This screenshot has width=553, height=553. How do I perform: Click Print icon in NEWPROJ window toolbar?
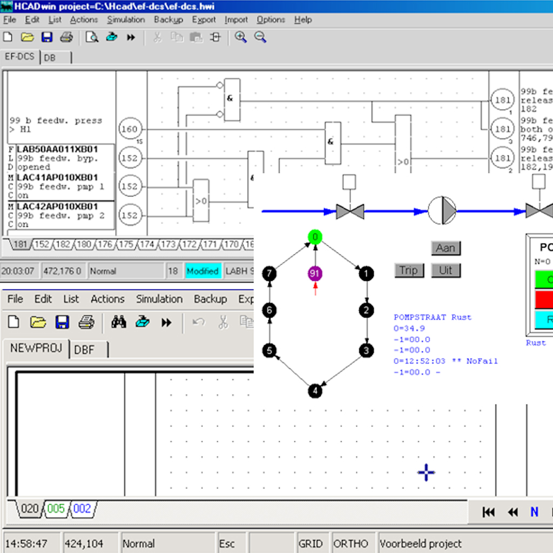click(86, 322)
